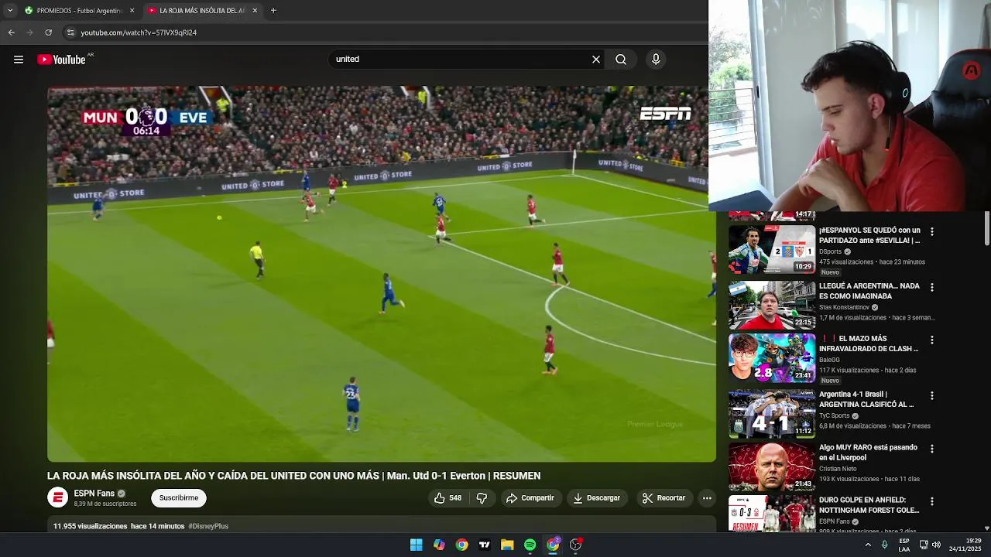The image size is (991, 557).
Task: Click the title 'DURO GOLPE EN ANFIELD'
Action: pyautogui.click(x=869, y=505)
